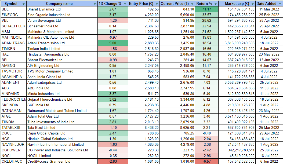The height and width of the screenshot is (164, 283).
Task: Click HGS current price 1,296.00
Action: point(177,139)
